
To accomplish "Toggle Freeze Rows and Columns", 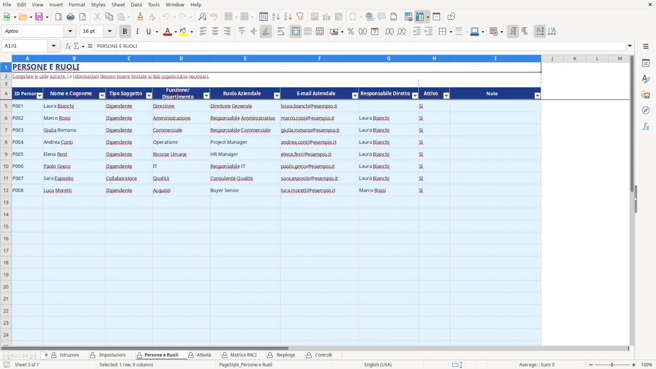I will point(419,17).
